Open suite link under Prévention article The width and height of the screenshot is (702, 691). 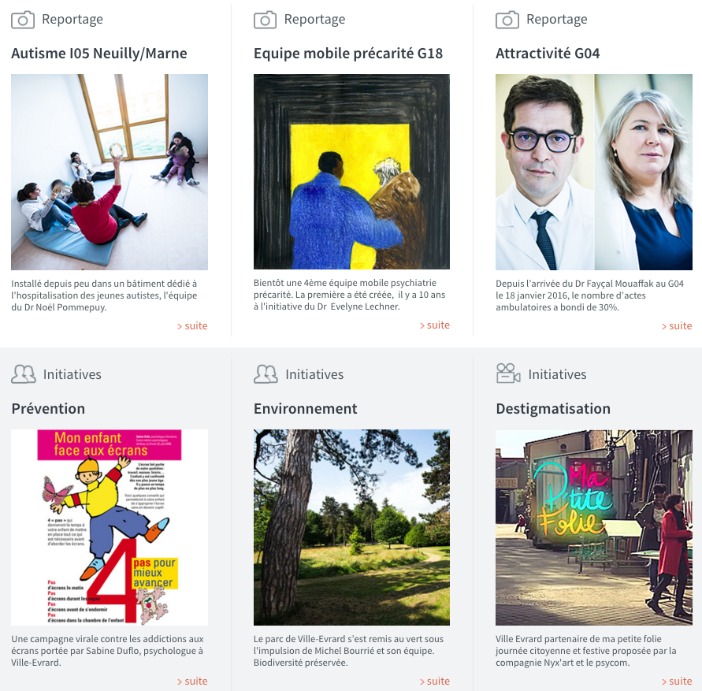pyautogui.click(x=192, y=681)
